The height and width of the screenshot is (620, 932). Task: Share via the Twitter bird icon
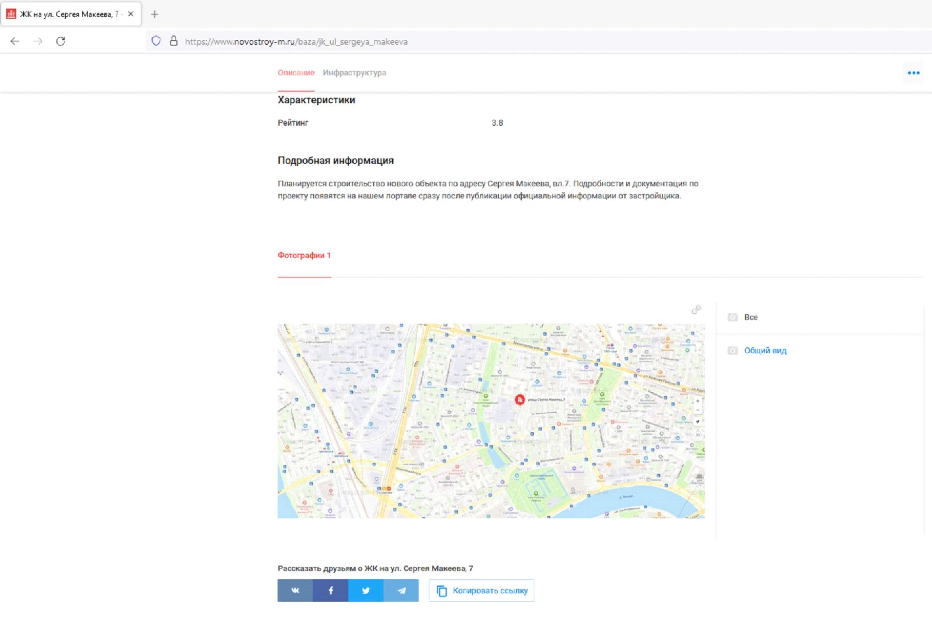tap(365, 590)
